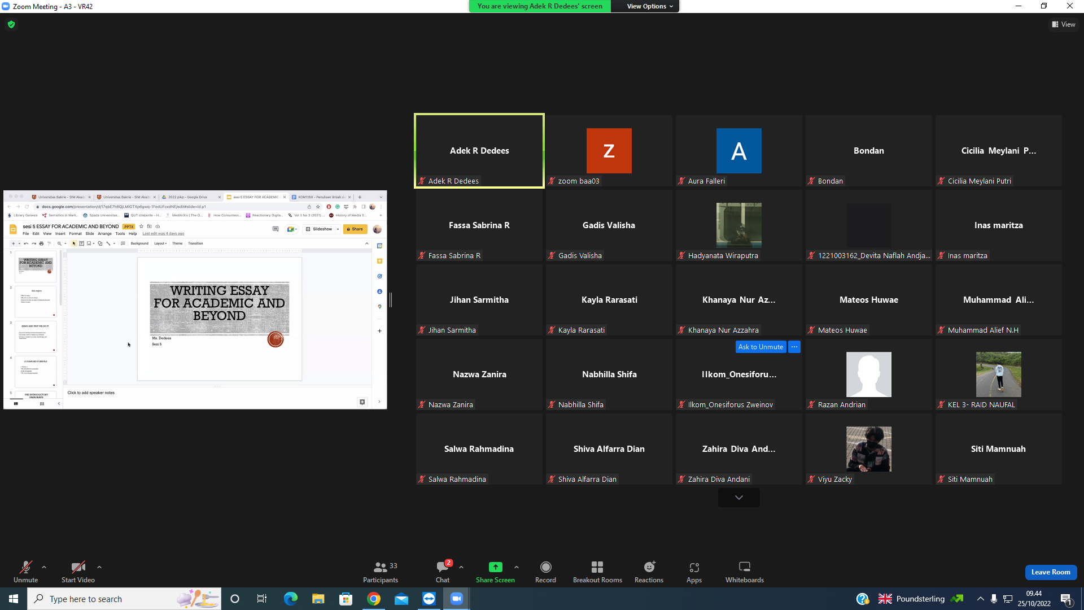Open video options arrow next to Start Video

pyautogui.click(x=99, y=567)
